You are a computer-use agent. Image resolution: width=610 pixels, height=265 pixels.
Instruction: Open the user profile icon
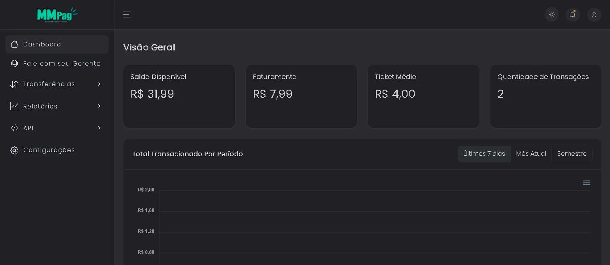pyautogui.click(x=594, y=15)
